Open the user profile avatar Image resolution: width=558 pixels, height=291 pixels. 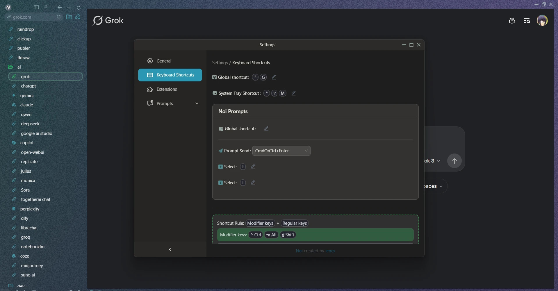(542, 20)
